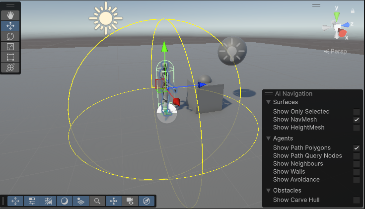Select the Transform tool
The height and width of the screenshot is (209, 365).
tap(10, 68)
